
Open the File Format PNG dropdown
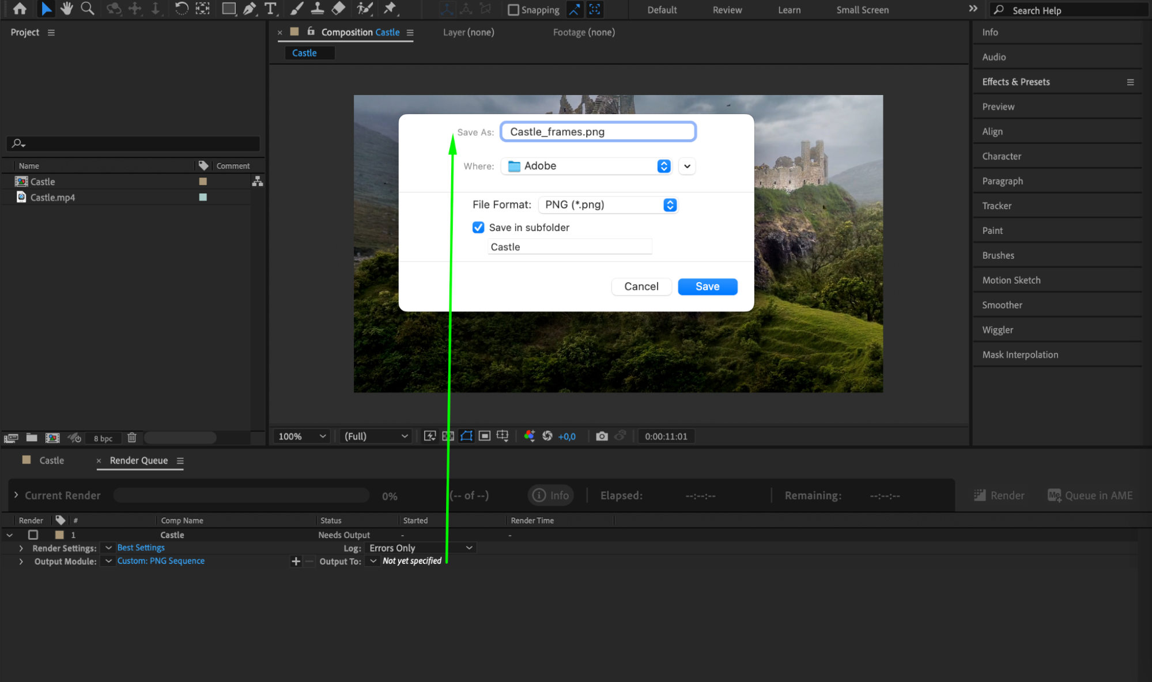coord(608,205)
